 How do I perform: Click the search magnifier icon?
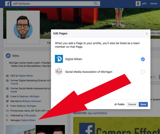[95, 3]
